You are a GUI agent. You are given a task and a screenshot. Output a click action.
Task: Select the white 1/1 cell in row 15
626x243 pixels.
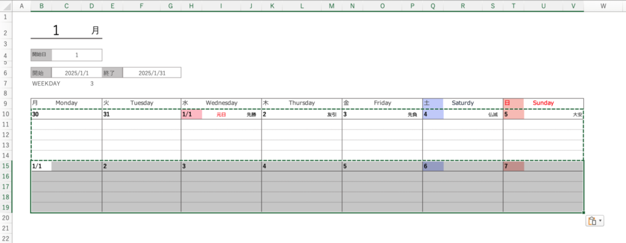pyautogui.click(x=41, y=167)
